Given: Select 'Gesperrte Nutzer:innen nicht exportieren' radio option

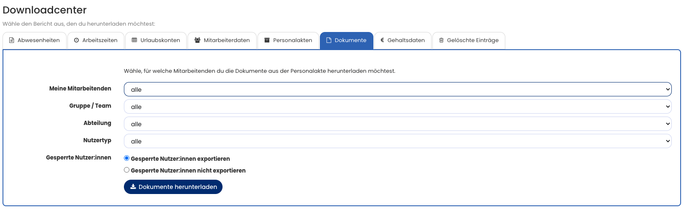Looking at the screenshot, I should pos(126,170).
